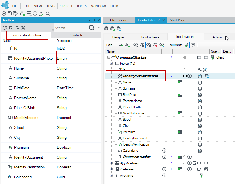Toggle the query column database button
The height and width of the screenshot is (184, 235).
186,45
